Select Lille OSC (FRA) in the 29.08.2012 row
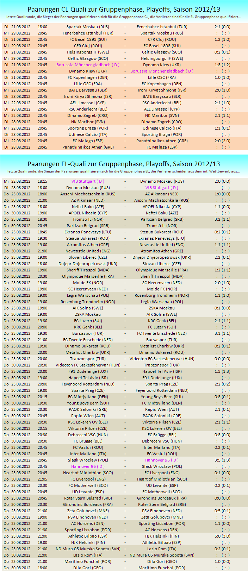 point(88,84)
